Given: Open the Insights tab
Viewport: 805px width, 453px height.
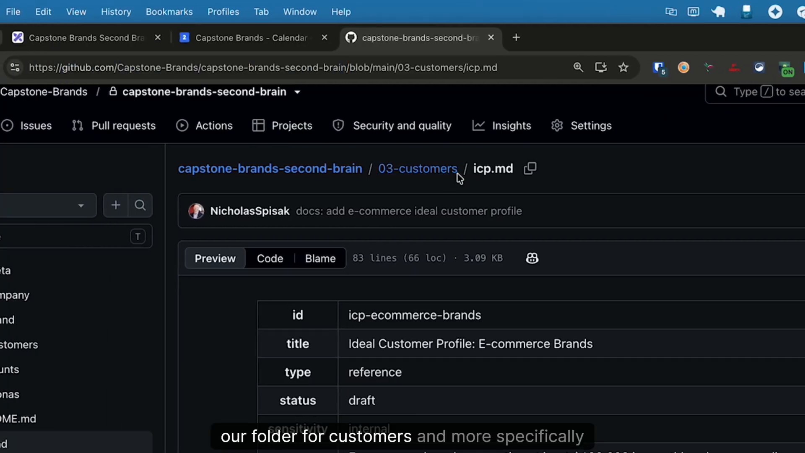Looking at the screenshot, I should pyautogui.click(x=501, y=126).
